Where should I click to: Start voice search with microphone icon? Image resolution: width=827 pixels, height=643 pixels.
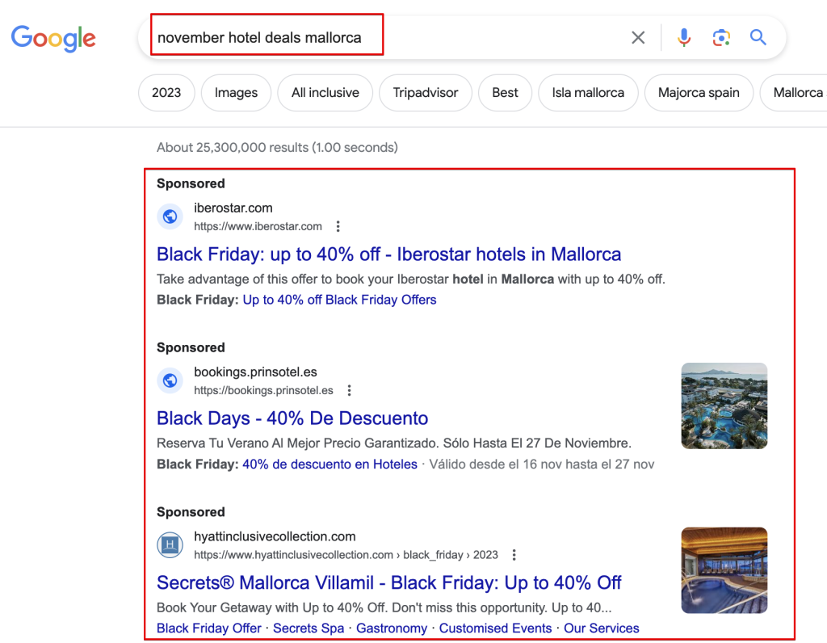pos(684,38)
